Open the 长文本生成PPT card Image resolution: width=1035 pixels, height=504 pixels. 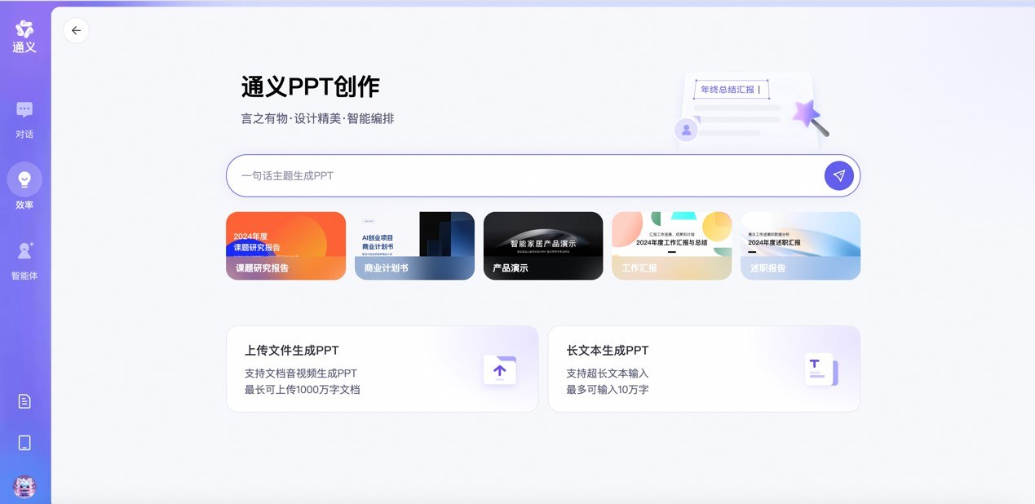[704, 369]
